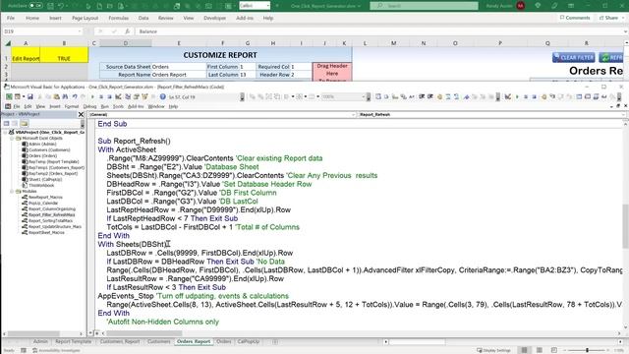Open the Excel Name Box dropdown arrow
Viewport: 629px width, 354px height.
point(80,31)
